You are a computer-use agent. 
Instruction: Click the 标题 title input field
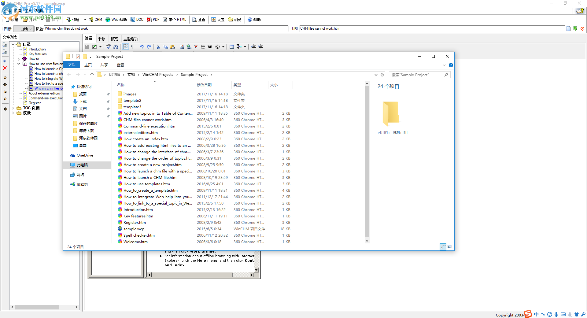[x=166, y=29]
